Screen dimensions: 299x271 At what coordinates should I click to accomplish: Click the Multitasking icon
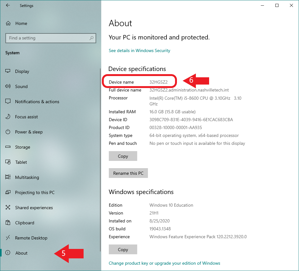tap(8, 177)
